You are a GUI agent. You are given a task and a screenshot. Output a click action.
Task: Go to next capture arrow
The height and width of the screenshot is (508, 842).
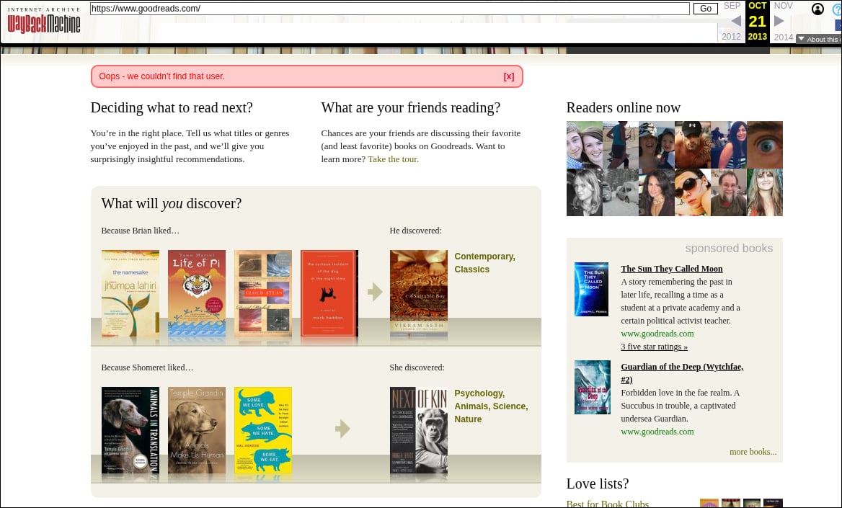point(779,21)
